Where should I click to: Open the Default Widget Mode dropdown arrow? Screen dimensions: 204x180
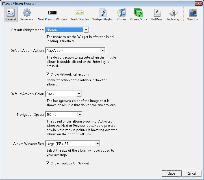(86, 30)
